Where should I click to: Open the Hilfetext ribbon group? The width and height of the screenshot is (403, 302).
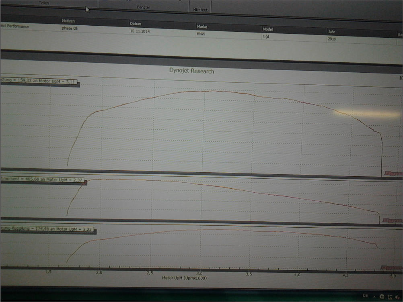200,10
